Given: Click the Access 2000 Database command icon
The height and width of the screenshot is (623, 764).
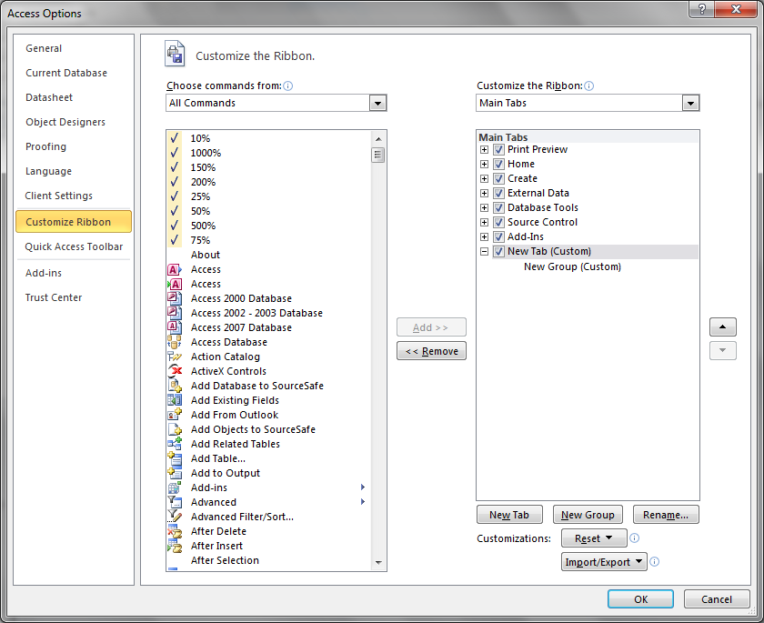Looking at the screenshot, I should [x=175, y=298].
